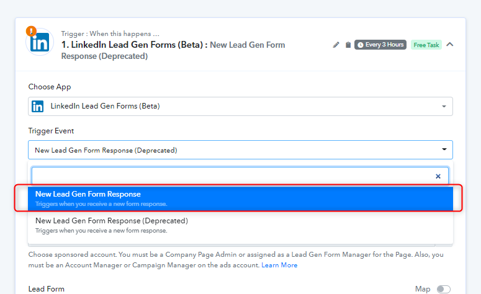Image resolution: width=481 pixels, height=294 pixels.
Task: Click the Free Task label
Action: [x=426, y=45]
